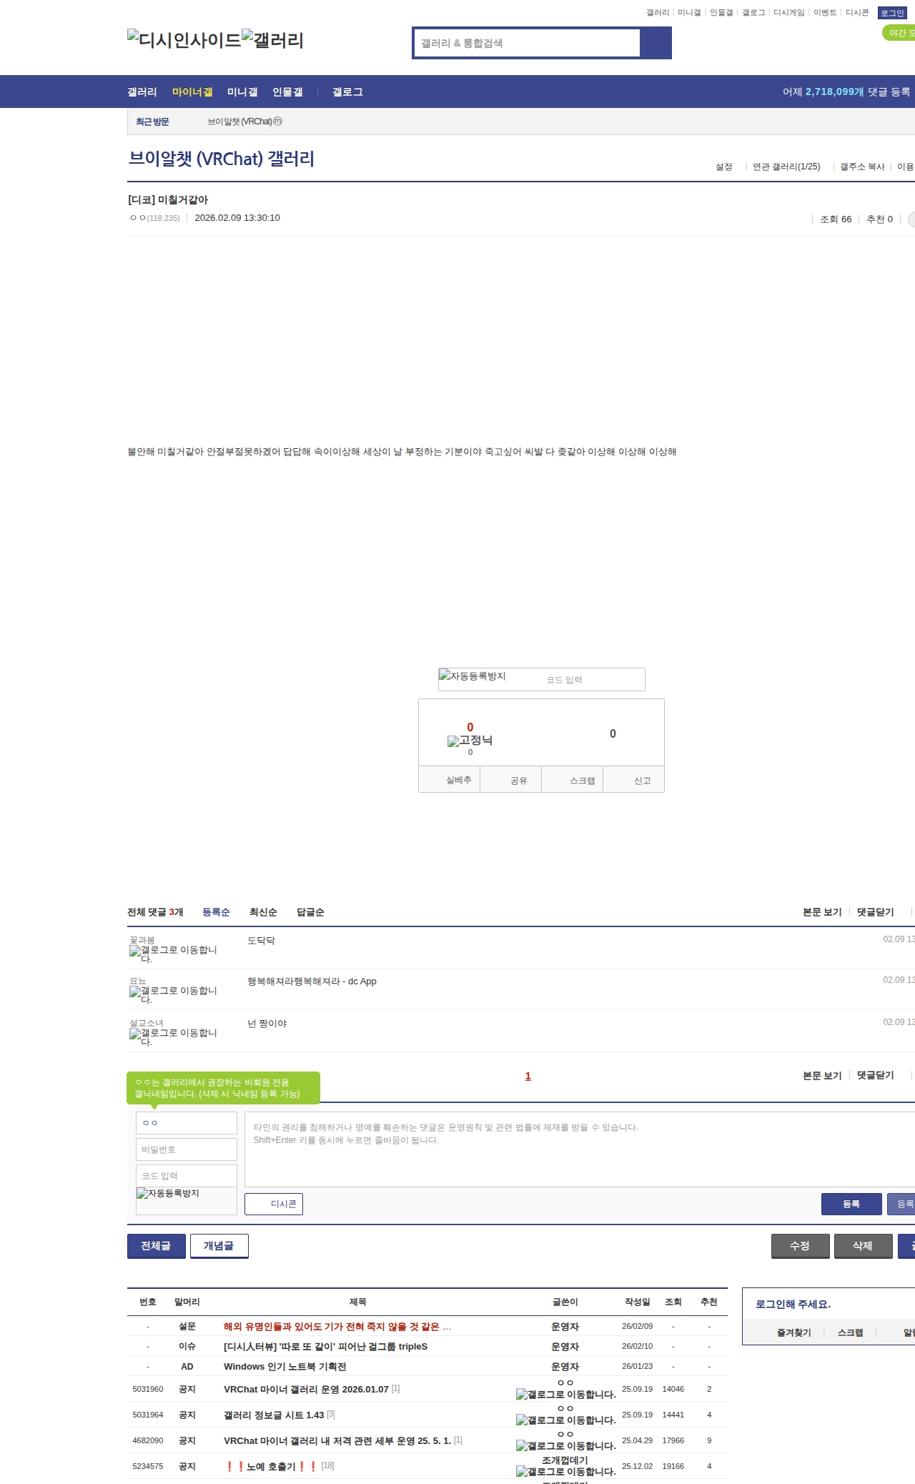Sort comments by 최신순

263,912
